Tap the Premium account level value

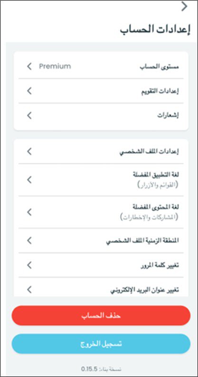pos(55,66)
